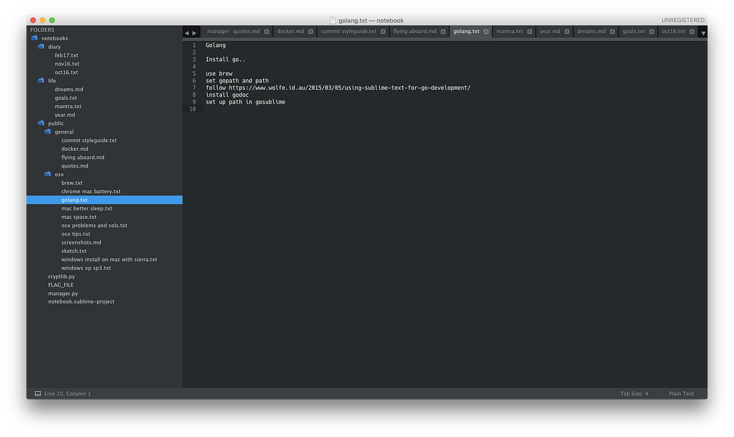Collapse the life folder
Viewport: 734px width, 437px height.
(41, 81)
